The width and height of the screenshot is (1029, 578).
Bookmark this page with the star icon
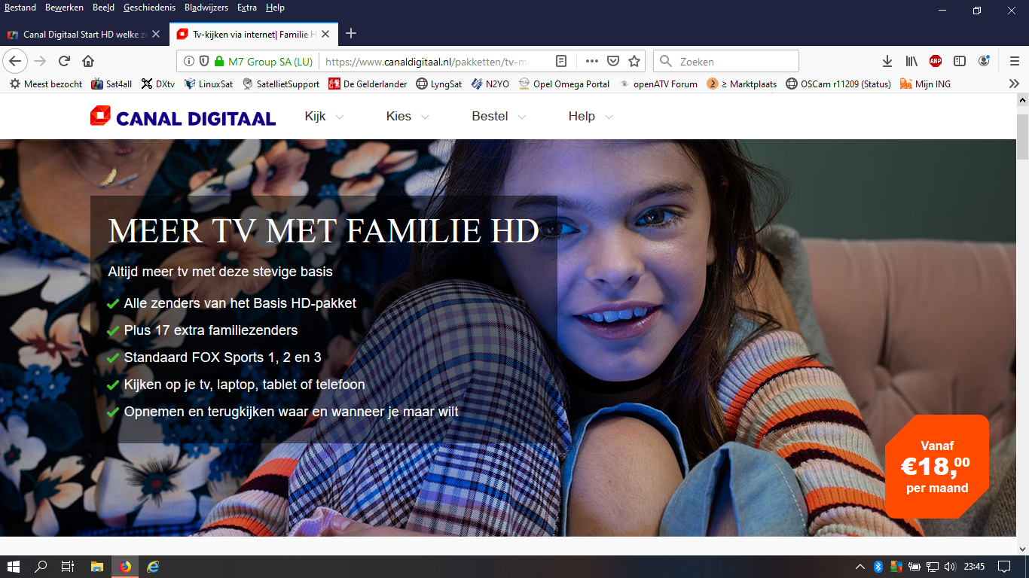(634, 61)
